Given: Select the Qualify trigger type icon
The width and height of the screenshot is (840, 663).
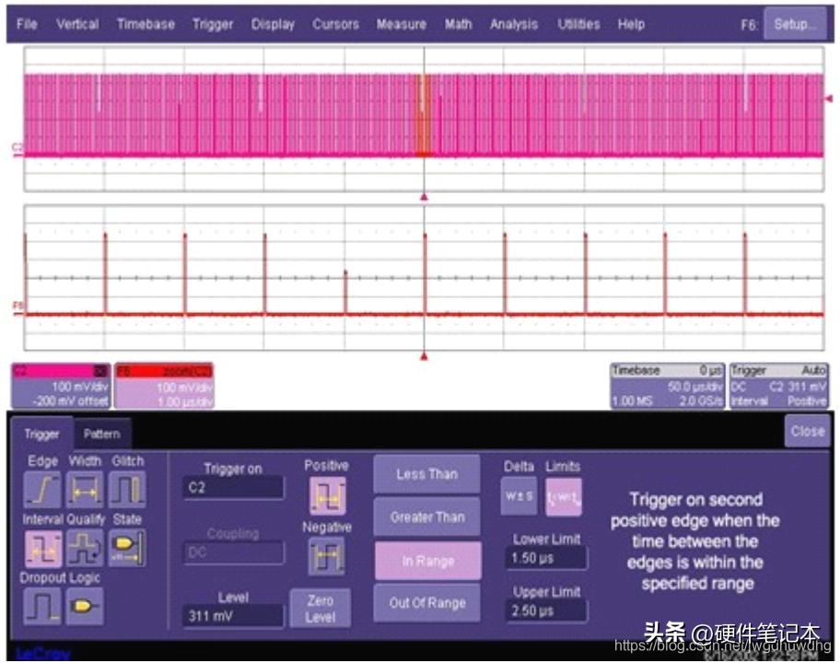Looking at the screenshot, I should (x=84, y=549).
